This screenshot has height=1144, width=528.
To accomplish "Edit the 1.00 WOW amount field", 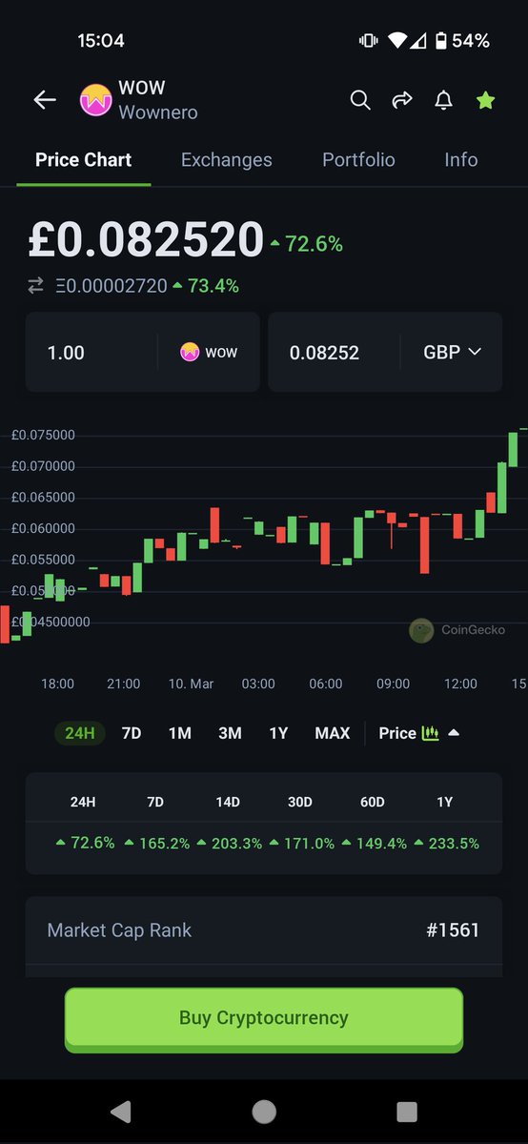I will (x=91, y=352).
